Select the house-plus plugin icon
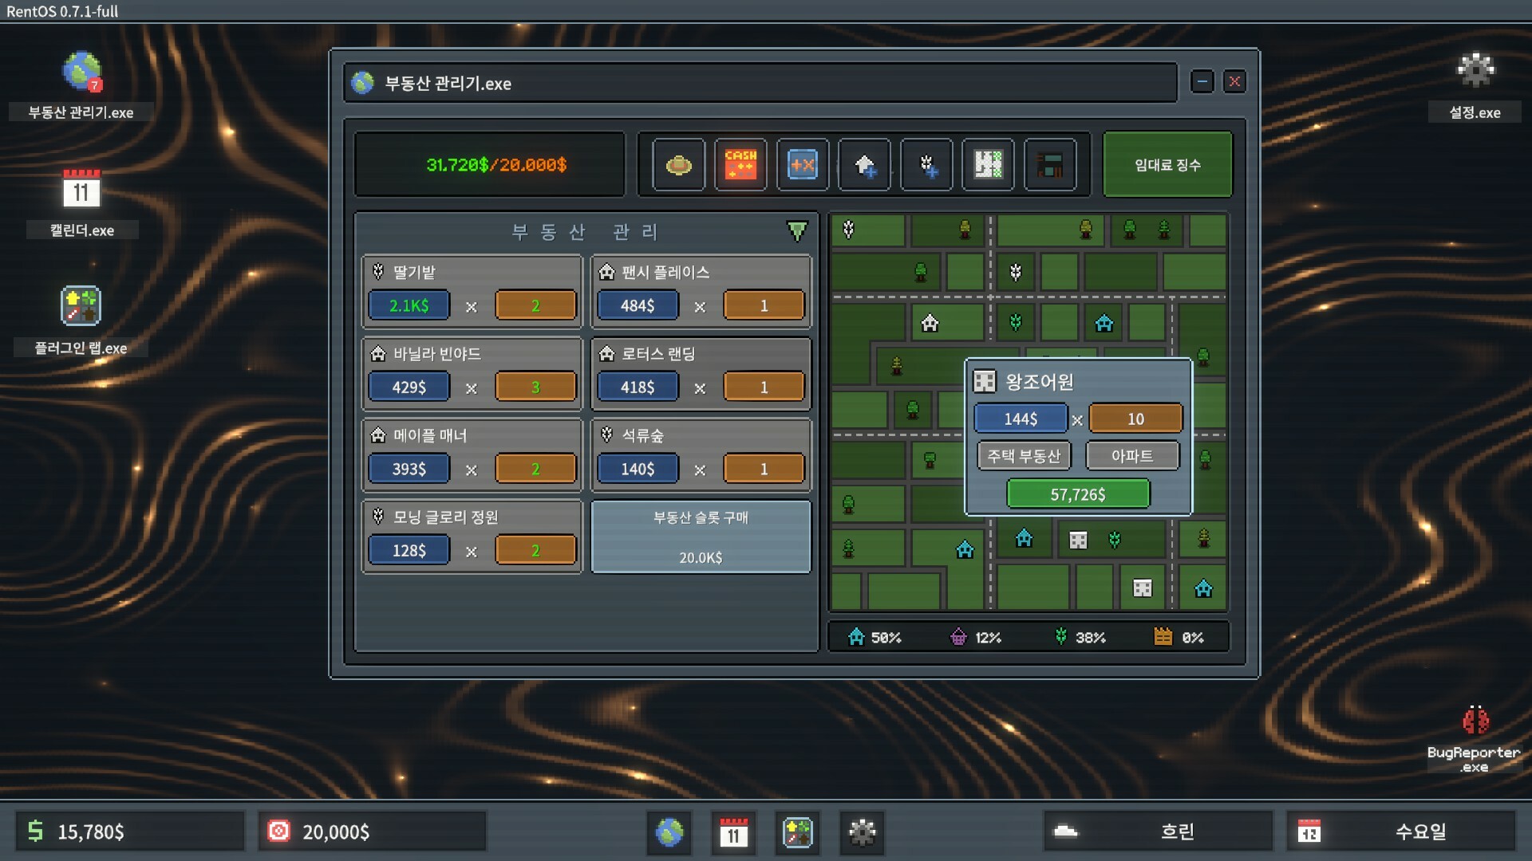1532x861 pixels. [864, 165]
